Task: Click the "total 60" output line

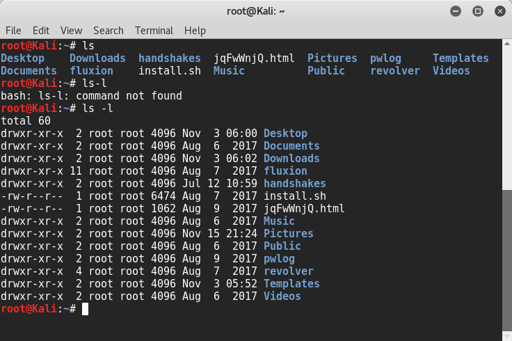Action: click(26, 121)
